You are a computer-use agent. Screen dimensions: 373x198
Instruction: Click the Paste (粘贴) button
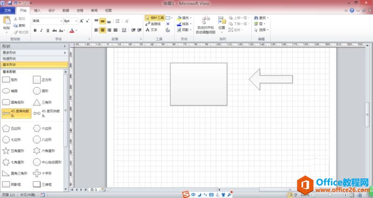tap(7, 22)
